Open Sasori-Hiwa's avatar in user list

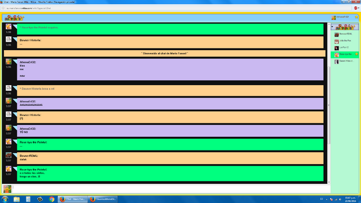coord(337,61)
